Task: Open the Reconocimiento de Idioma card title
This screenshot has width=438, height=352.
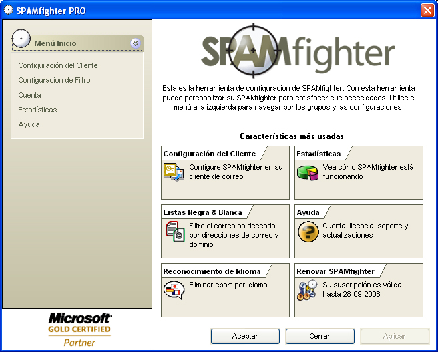Action: (212, 271)
